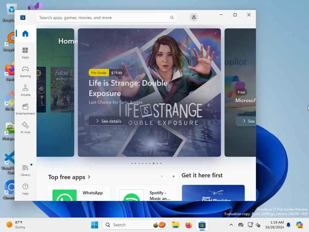Viewport: 309px width, 232px height.
Task: Open the Library
Action: (25, 170)
